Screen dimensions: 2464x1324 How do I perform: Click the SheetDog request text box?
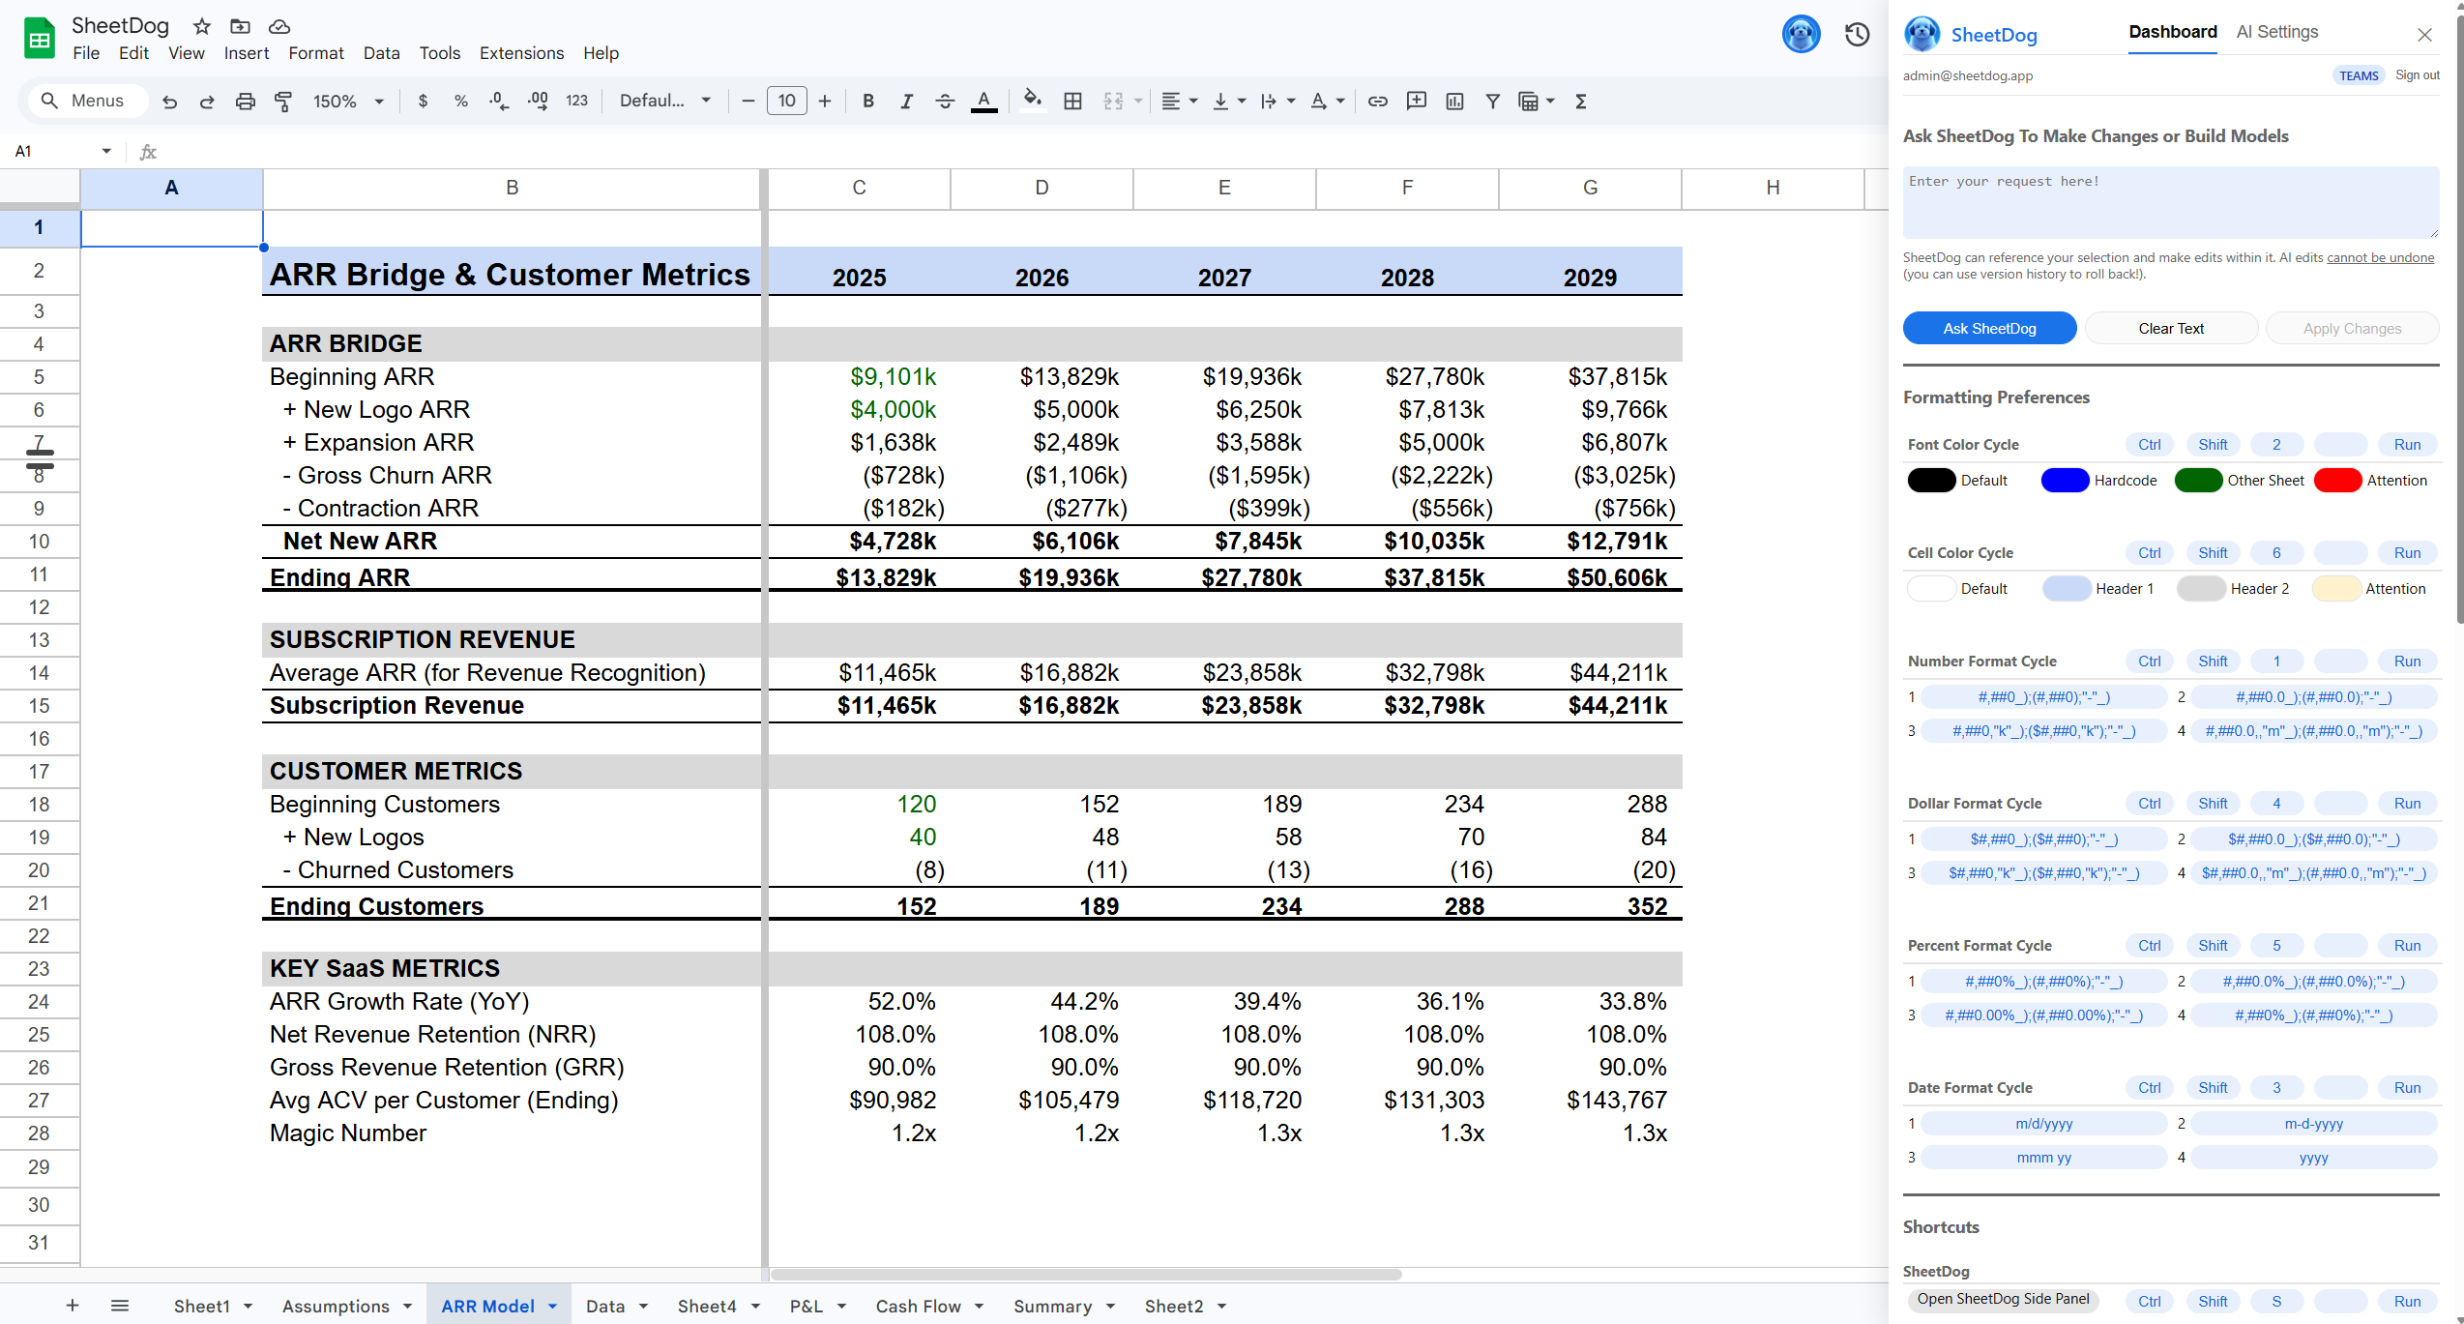2170,202
